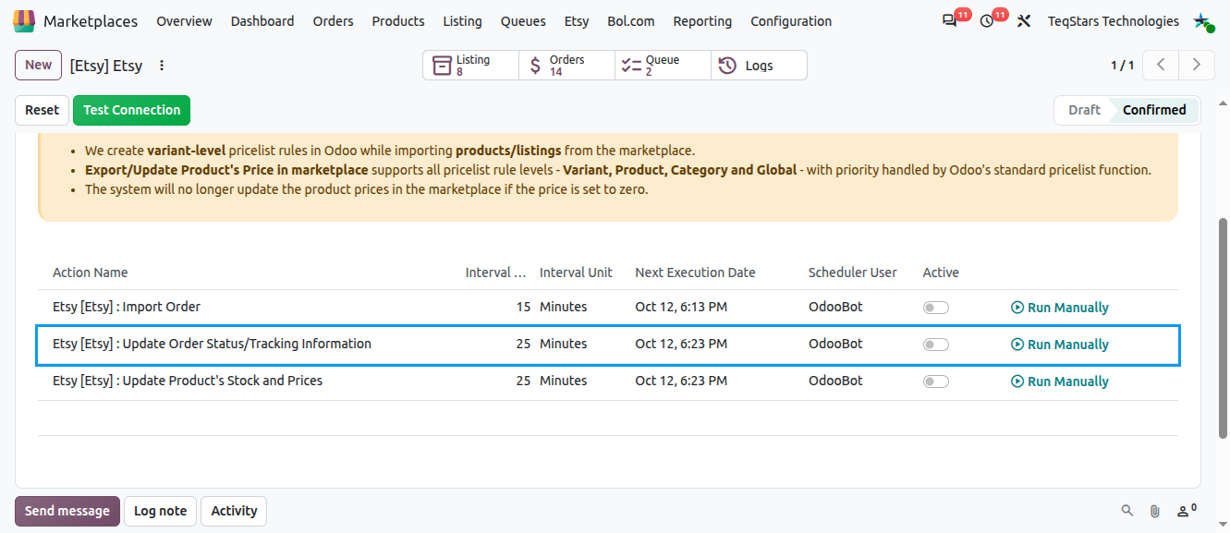Viewport: 1230px width, 533px height.
Task: Toggle Active for Update Order Status/Tracking
Action: pyautogui.click(x=936, y=345)
